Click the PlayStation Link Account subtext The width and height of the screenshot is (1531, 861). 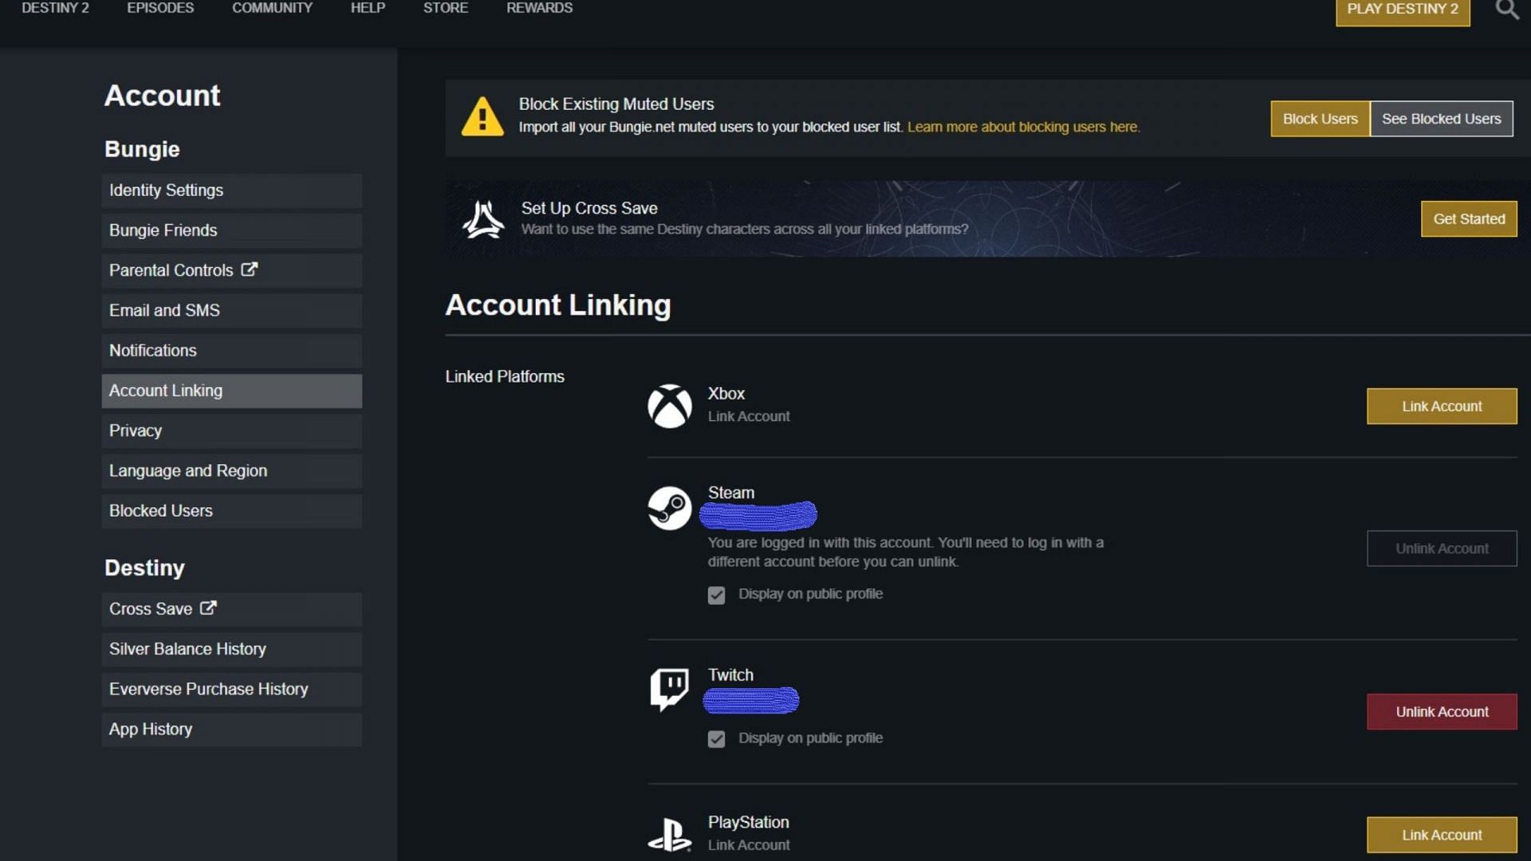[x=749, y=845]
